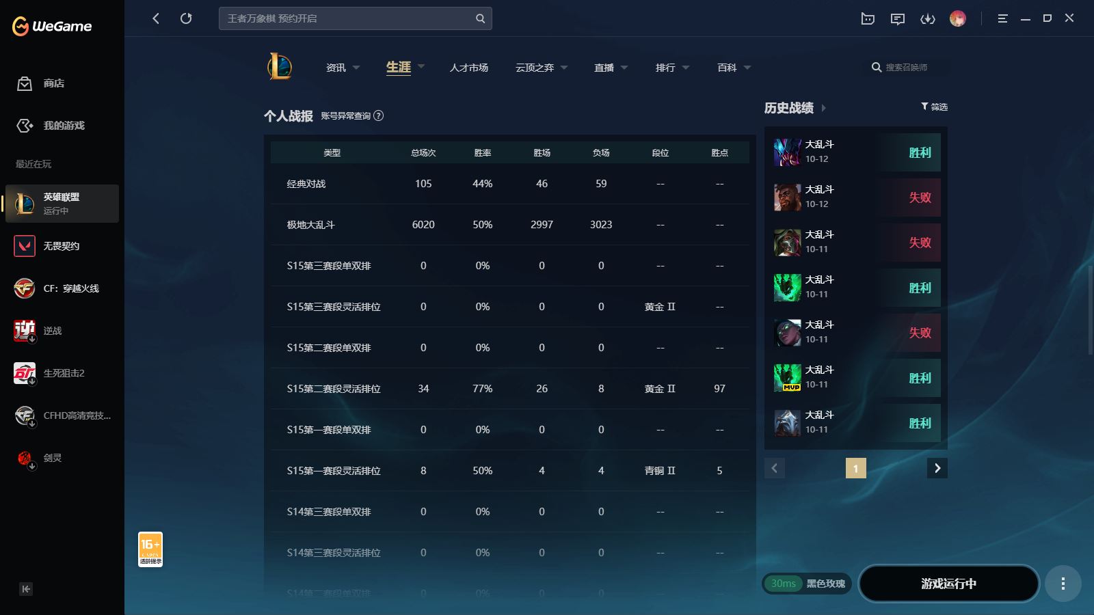This screenshot has width=1094, height=615.
Task: Open the download manager icon
Action: [928, 18]
